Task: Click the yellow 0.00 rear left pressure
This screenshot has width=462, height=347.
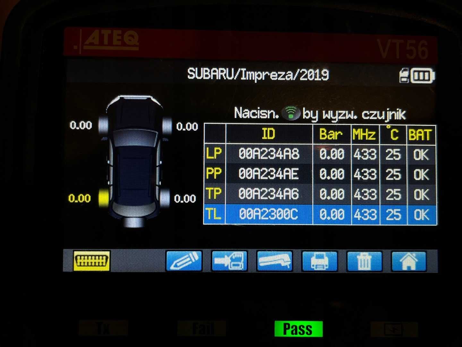Action: (80, 198)
